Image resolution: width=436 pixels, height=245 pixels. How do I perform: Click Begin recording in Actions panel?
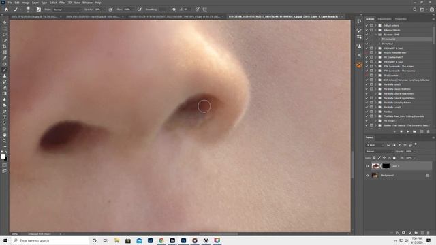tap(401, 131)
